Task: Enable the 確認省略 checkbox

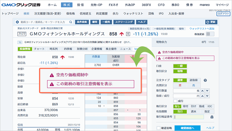Action: pyautogui.click(x=158, y=128)
